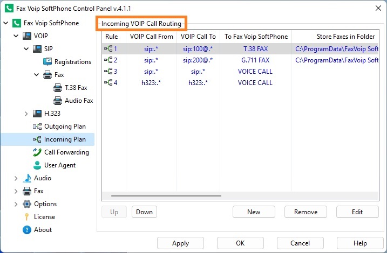
Task: Expand the Audio tree node
Action: coord(16,178)
